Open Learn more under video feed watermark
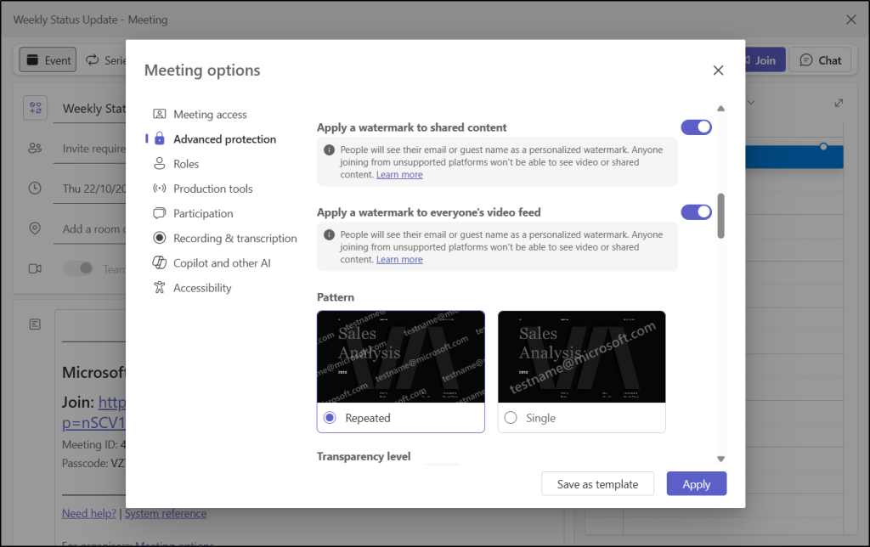This screenshot has width=870, height=547. pos(399,260)
